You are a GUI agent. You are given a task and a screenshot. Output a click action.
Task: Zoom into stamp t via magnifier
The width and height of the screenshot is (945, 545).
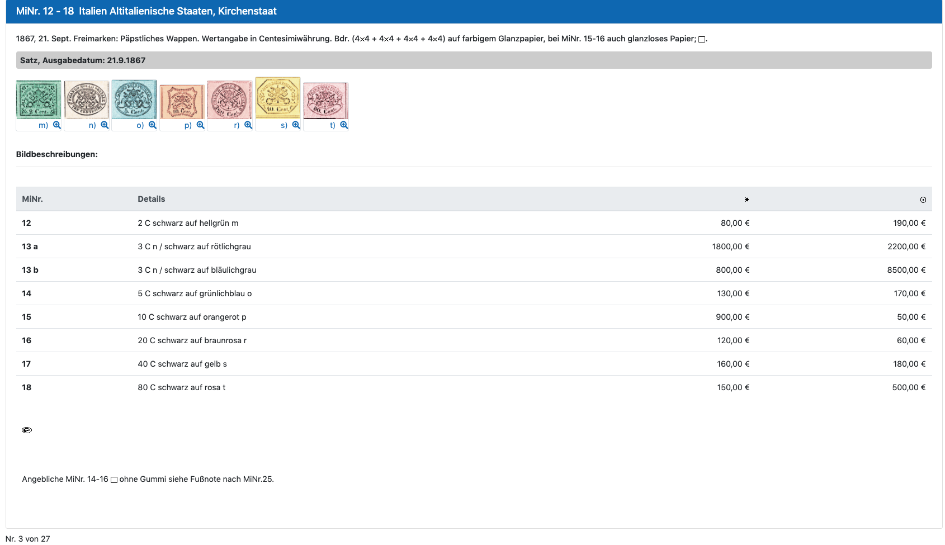(x=344, y=125)
